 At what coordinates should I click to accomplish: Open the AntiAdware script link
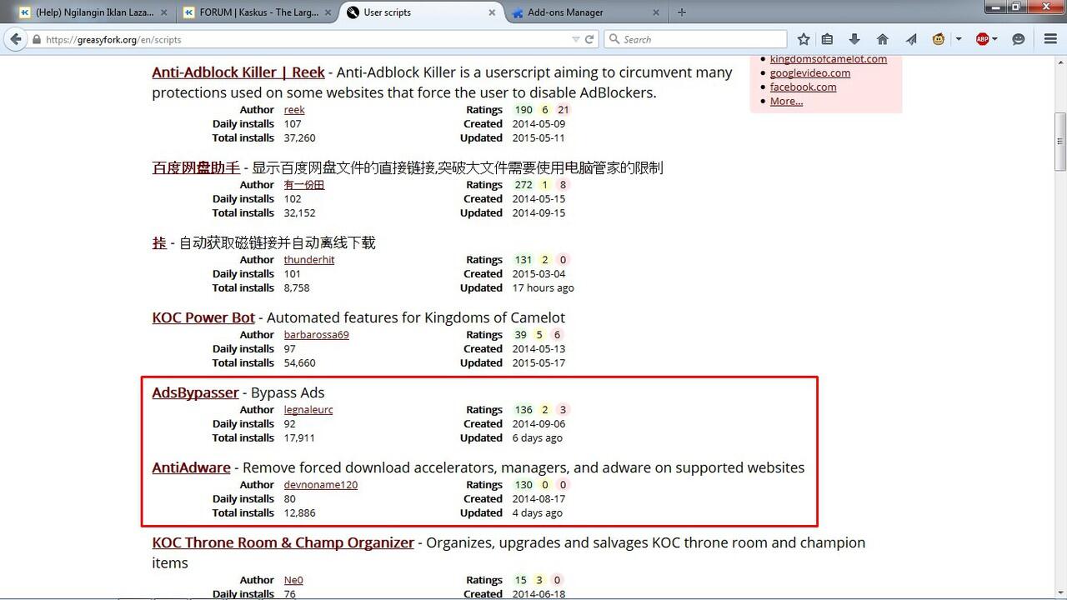pyautogui.click(x=191, y=467)
